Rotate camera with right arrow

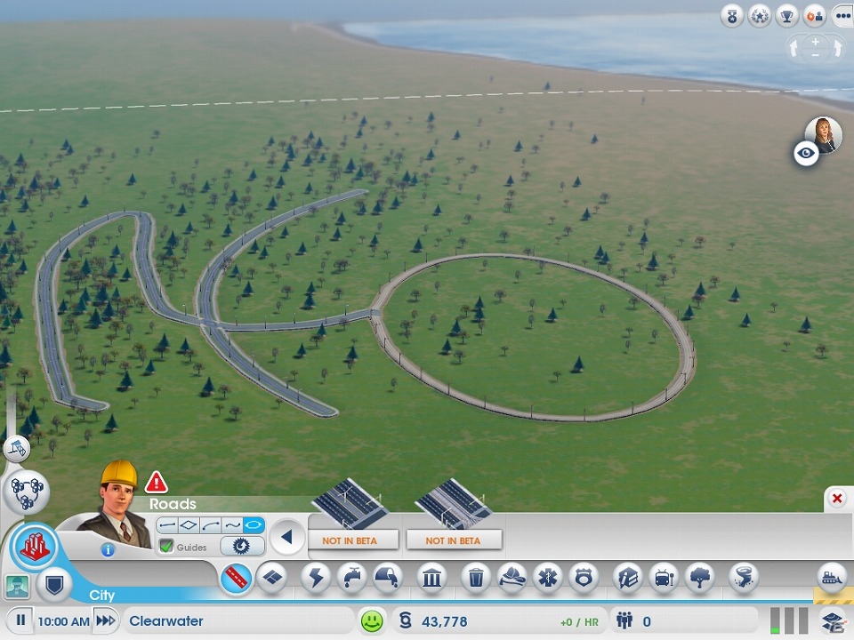click(x=836, y=48)
